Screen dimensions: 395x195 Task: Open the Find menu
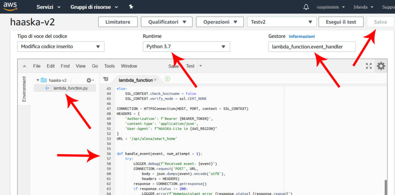[65, 66]
